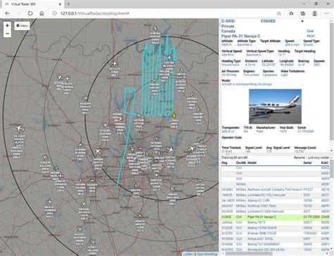
Task: Click the aircraft list vertical scrollbar
Action: click(332, 169)
